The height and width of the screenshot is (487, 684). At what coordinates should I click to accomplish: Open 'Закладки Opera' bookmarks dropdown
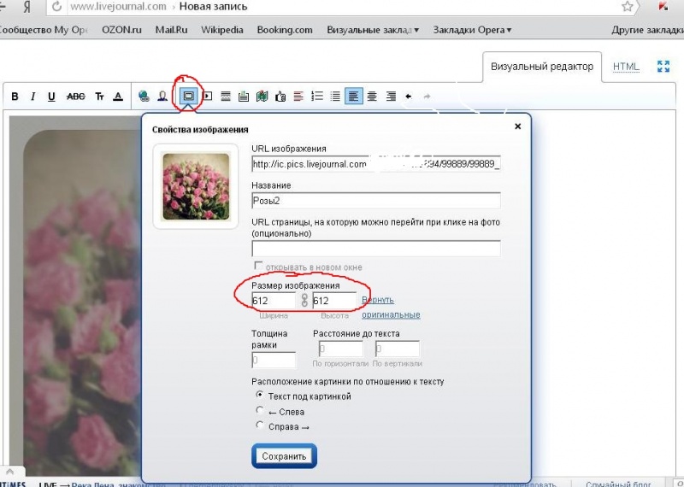click(473, 30)
